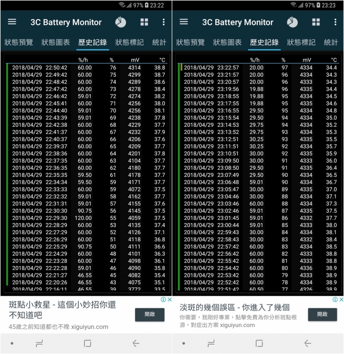344x354 pixels.
Task: Tap 開啟 button in left ad
Action: [x=150, y=314]
